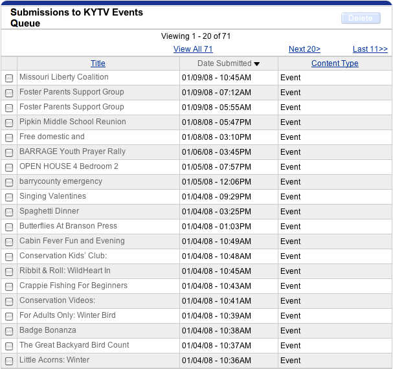Toggle checkbox for Badge Bonanza
Image resolution: width=393 pixels, height=369 pixels.
pos(9,331)
